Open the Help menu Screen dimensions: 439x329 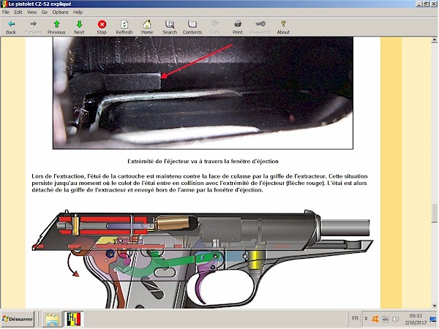tap(78, 12)
